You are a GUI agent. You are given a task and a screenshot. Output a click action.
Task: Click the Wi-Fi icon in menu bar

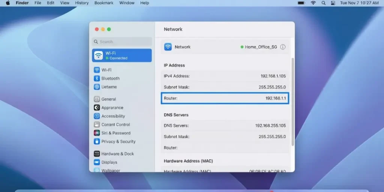point(313,3)
